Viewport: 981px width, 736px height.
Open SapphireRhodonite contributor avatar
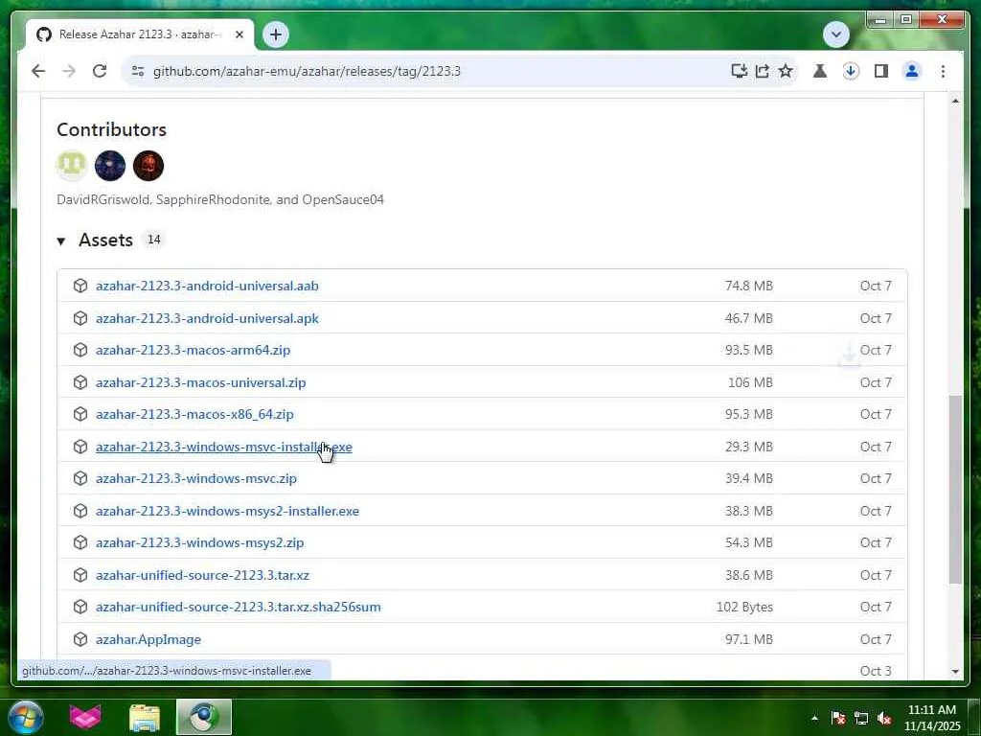pyautogui.click(x=110, y=166)
